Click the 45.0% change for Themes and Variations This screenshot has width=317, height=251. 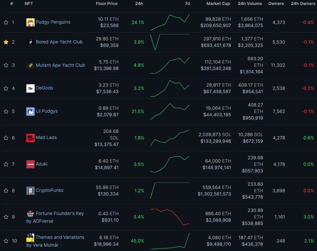tap(138, 241)
